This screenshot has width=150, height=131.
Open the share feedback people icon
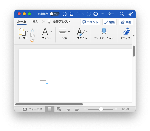tap(131, 14)
